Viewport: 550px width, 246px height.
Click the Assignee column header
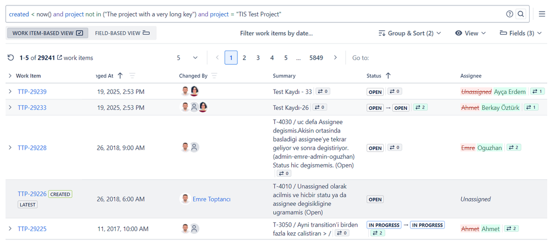471,76
